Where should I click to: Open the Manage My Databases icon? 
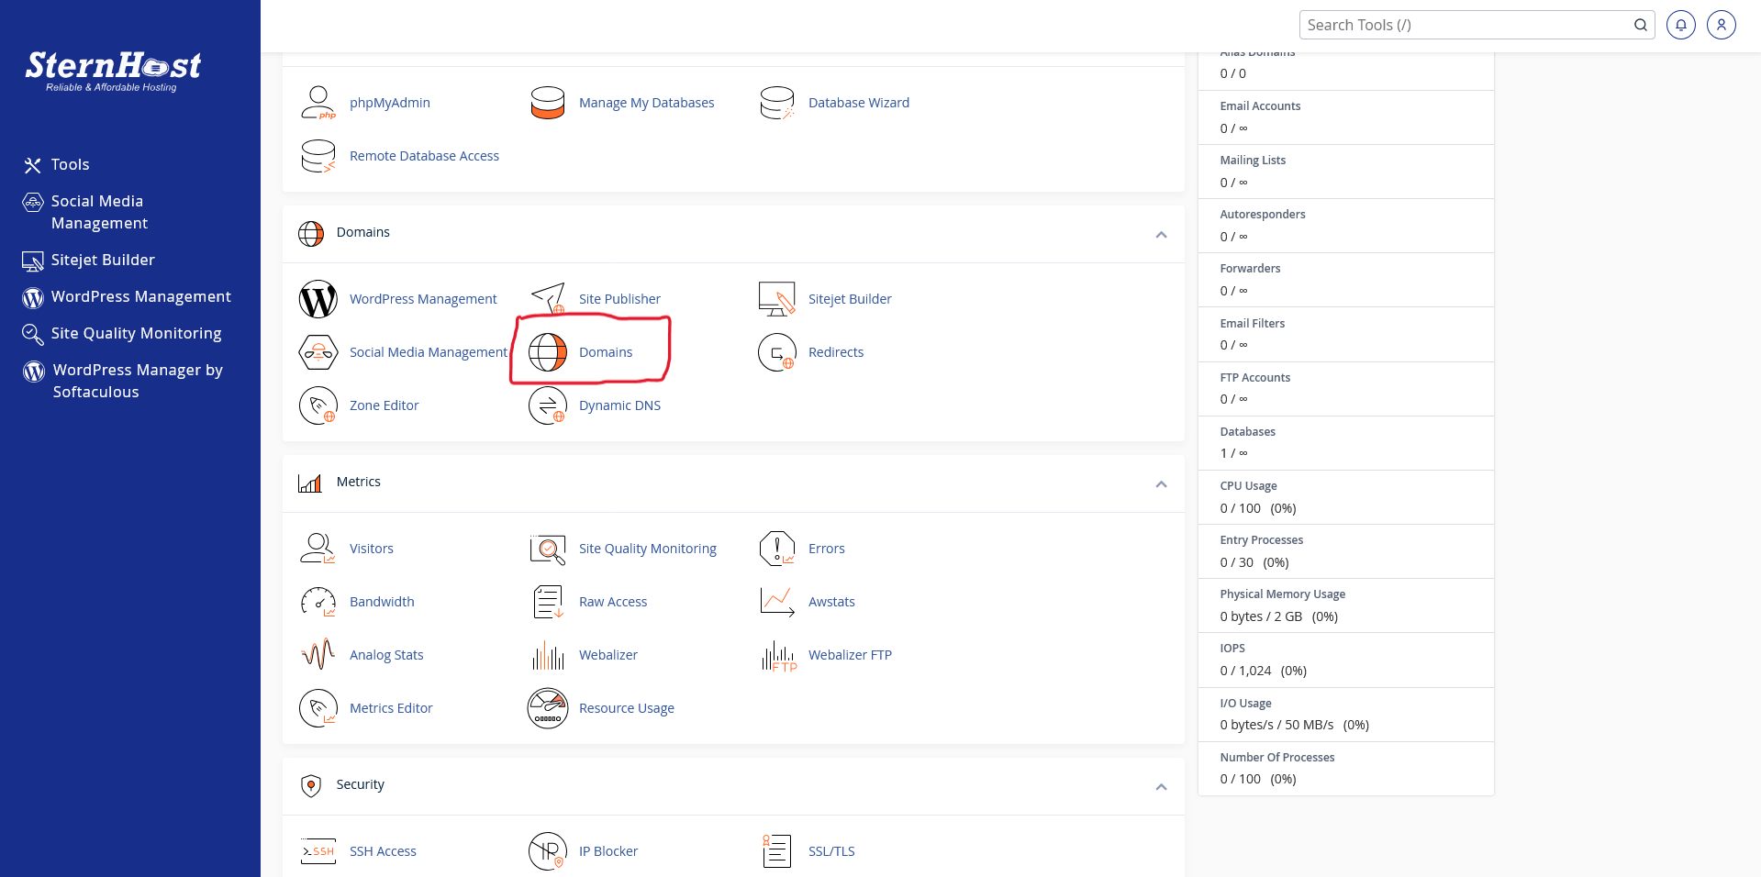point(548,103)
